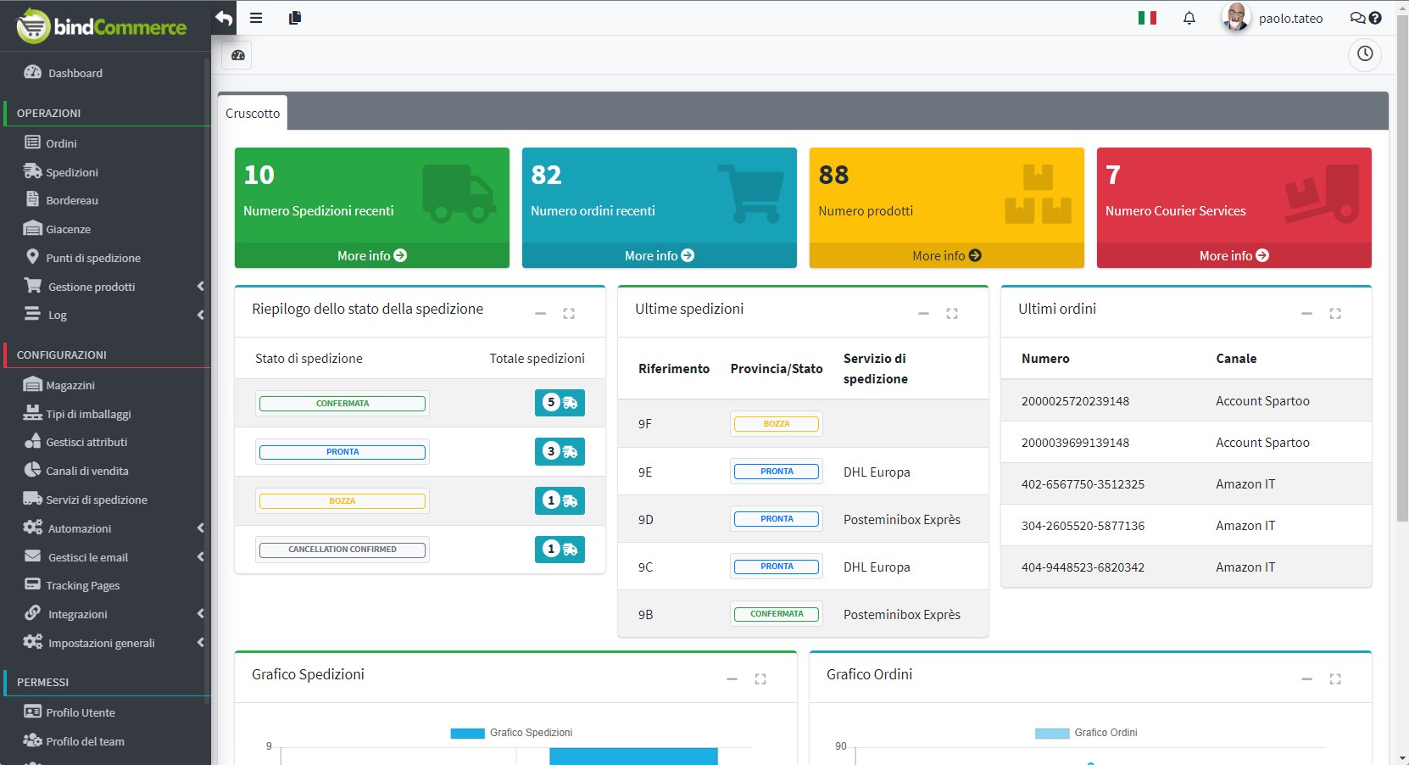Click the notifications bell icon
The width and height of the screenshot is (1409, 765).
(1189, 17)
